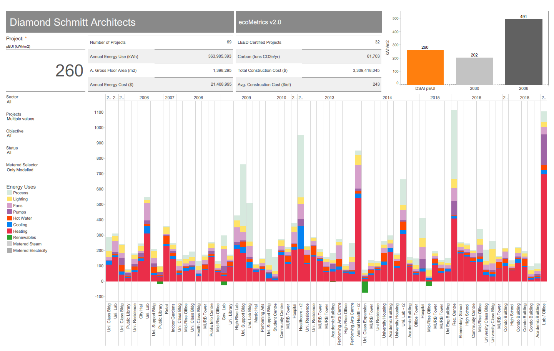Click the 2018 year column header
554x351 pixels.
(x=524, y=98)
